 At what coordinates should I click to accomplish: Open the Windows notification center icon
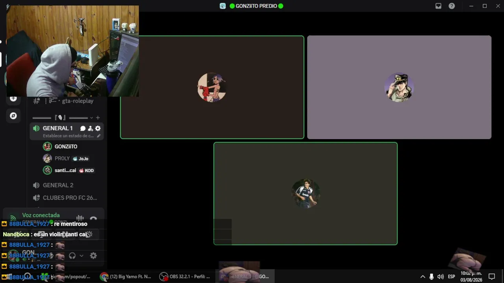[x=492, y=276]
